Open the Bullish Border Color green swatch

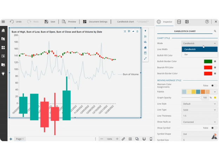[208, 61]
